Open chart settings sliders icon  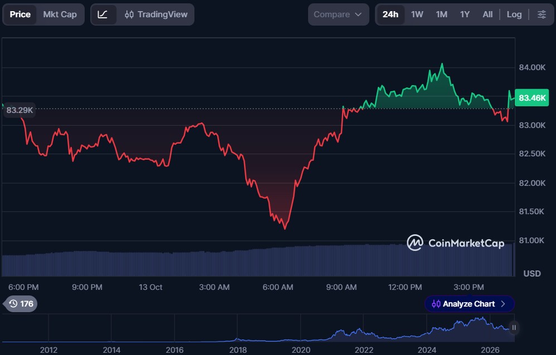click(542, 14)
